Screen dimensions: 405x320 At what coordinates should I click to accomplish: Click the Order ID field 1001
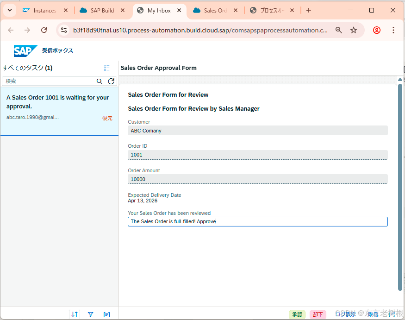pyautogui.click(x=257, y=155)
